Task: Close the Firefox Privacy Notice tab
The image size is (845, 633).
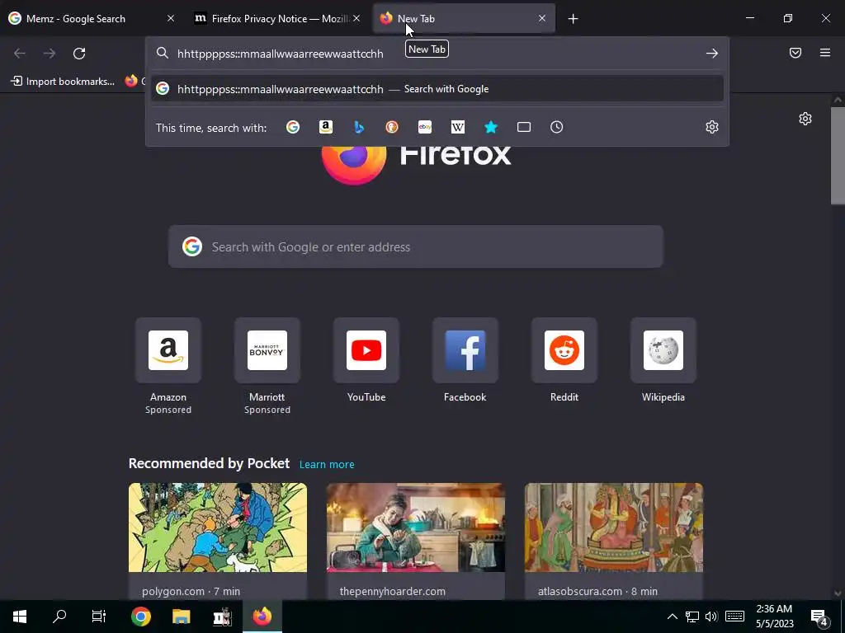Action: (x=356, y=18)
